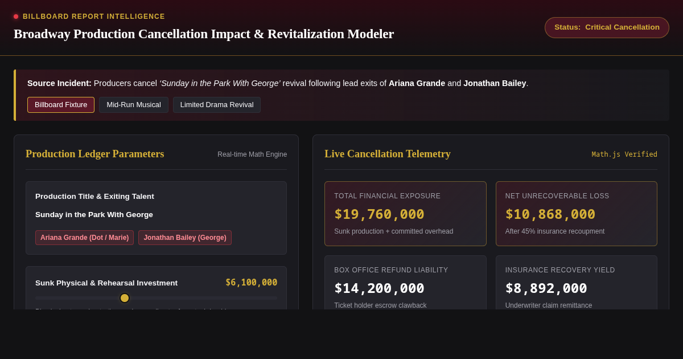Image resolution: width=683 pixels, height=359 pixels.
Task: Click the Status: Critical Cancellation badge
Action: pos(607,27)
